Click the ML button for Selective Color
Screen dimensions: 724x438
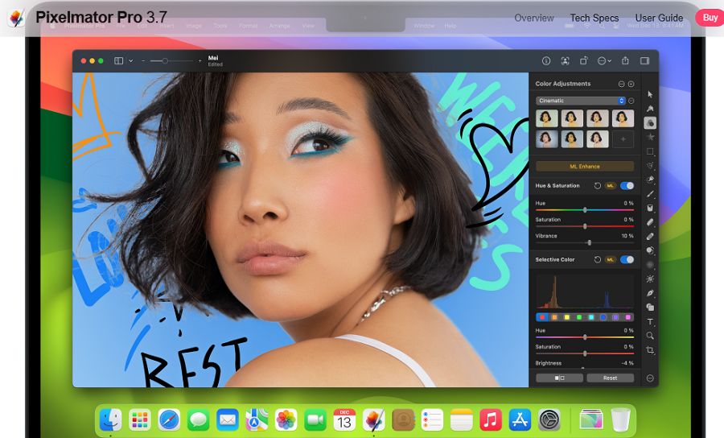611,259
